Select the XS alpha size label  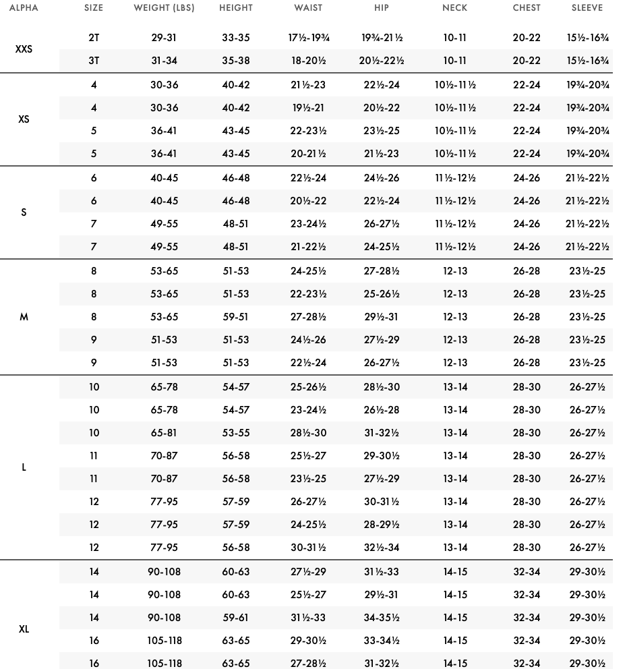[x=24, y=119]
